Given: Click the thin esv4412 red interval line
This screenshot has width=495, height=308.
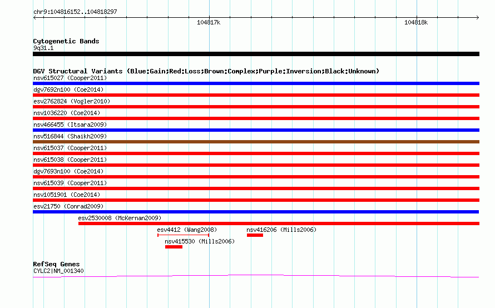Looking at the screenshot, I should tap(183, 235).
